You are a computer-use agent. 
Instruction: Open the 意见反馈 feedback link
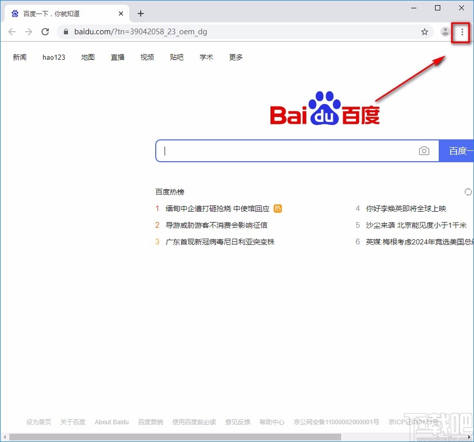pos(237,422)
